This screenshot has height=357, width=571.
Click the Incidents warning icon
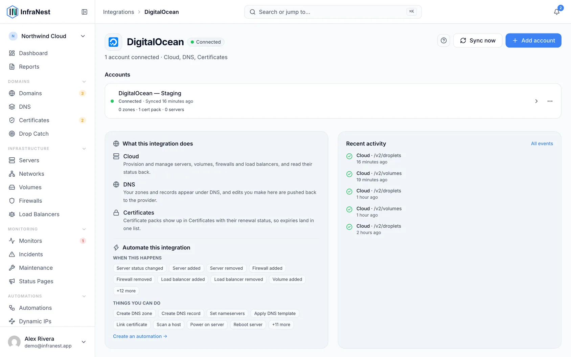point(12,254)
